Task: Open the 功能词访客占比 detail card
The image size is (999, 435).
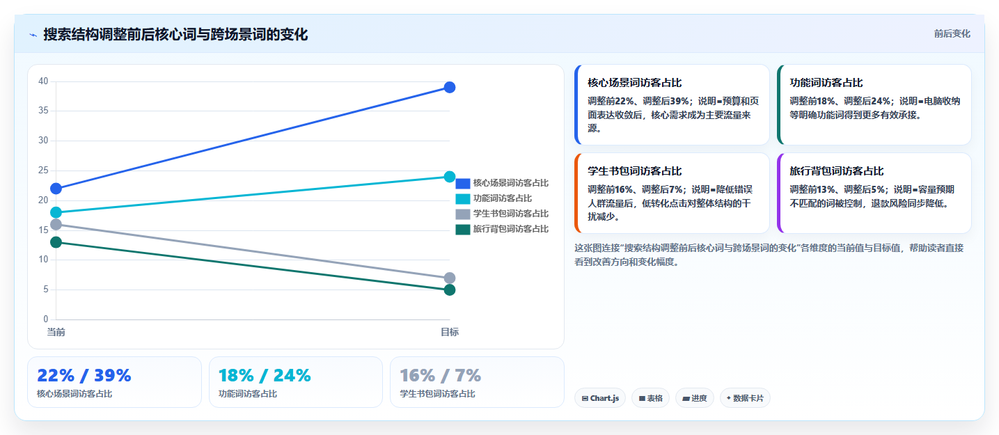Action: pos(874,105)
